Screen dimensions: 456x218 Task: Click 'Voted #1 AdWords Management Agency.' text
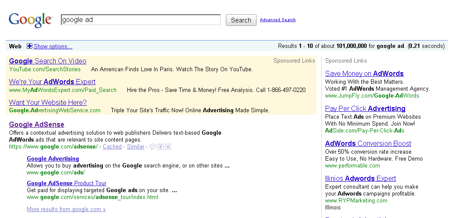point(377,88)
